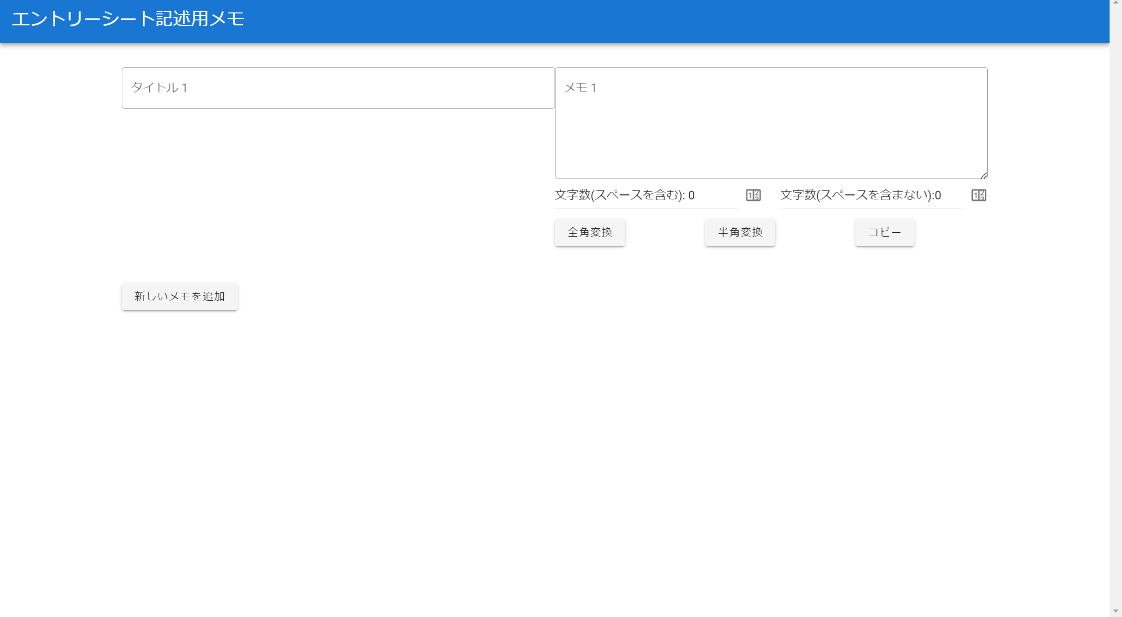Screen dimensions: 1122x617
Task: Click the 半角変換 button
Action: pyautogui.click(x=740, y=232)
